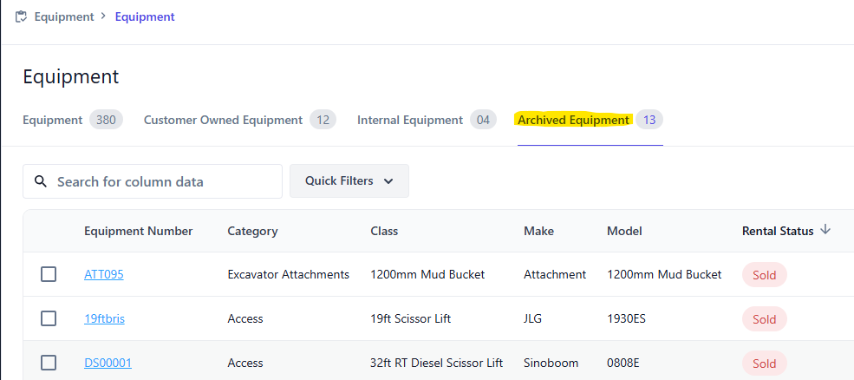Go to the Archived Equipment tab
The image size is (854, 380).
click(590, 120)
